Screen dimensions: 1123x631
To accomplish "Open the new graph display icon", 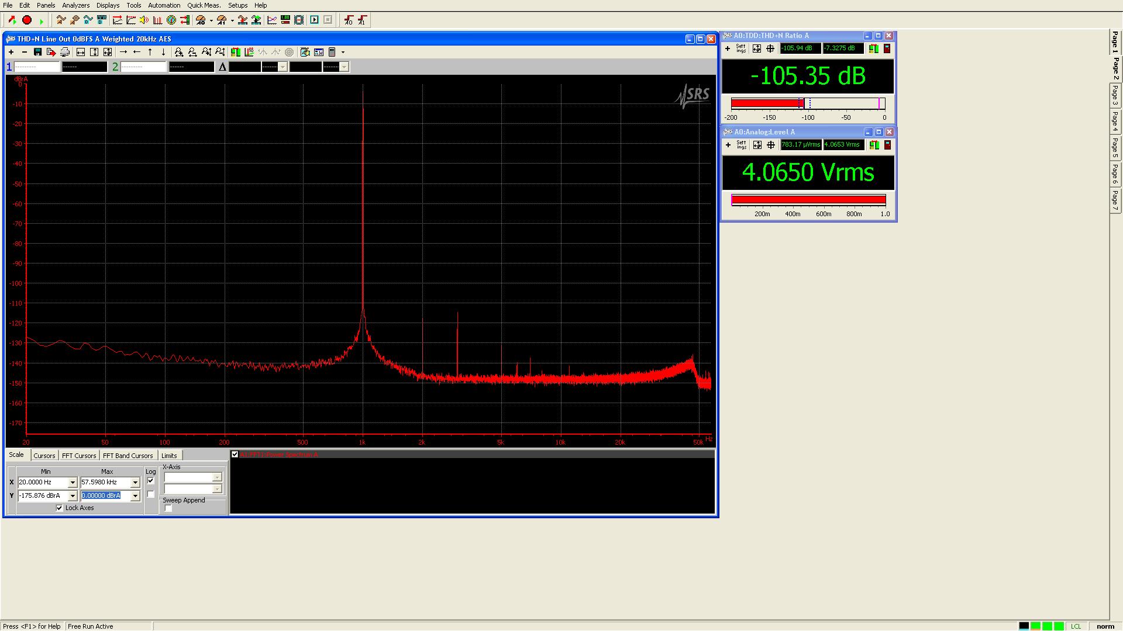I will point(272,20).
